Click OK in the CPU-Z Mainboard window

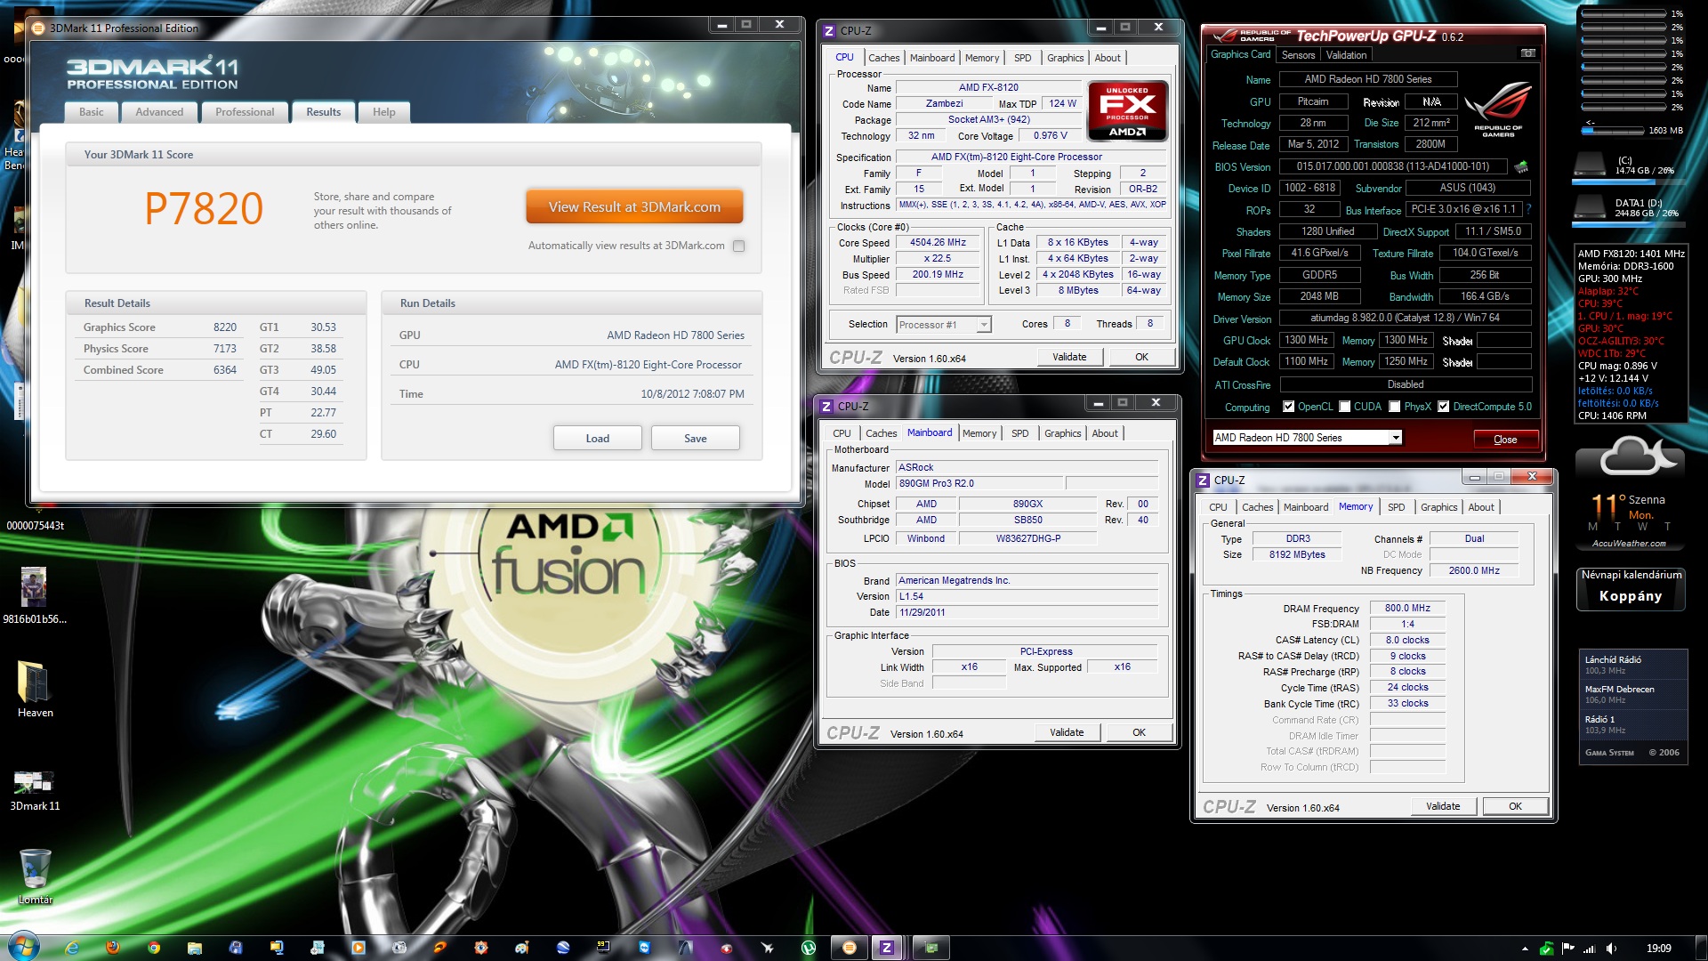click(x=1139, y=733)
